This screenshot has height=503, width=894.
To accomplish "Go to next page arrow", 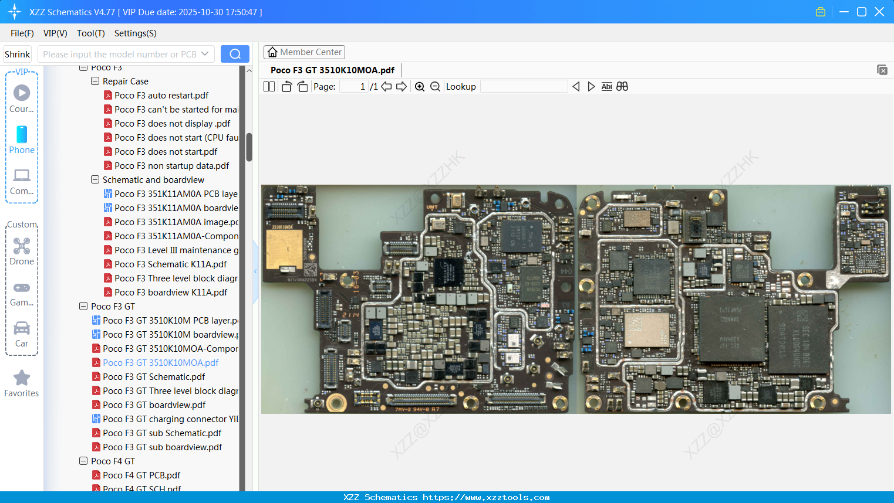I will pyautogui.click(x=402, y=87).
